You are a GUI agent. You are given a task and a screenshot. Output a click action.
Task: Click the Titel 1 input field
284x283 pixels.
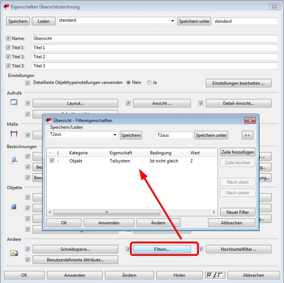[155, 47]
